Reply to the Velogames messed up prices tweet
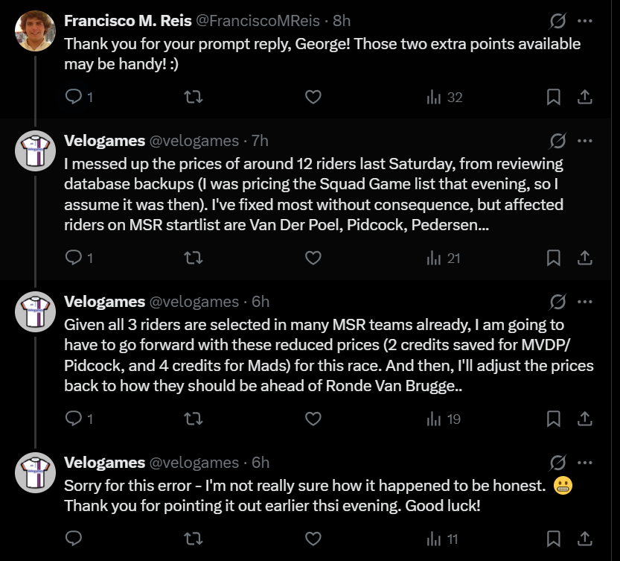 click(74, 258)
